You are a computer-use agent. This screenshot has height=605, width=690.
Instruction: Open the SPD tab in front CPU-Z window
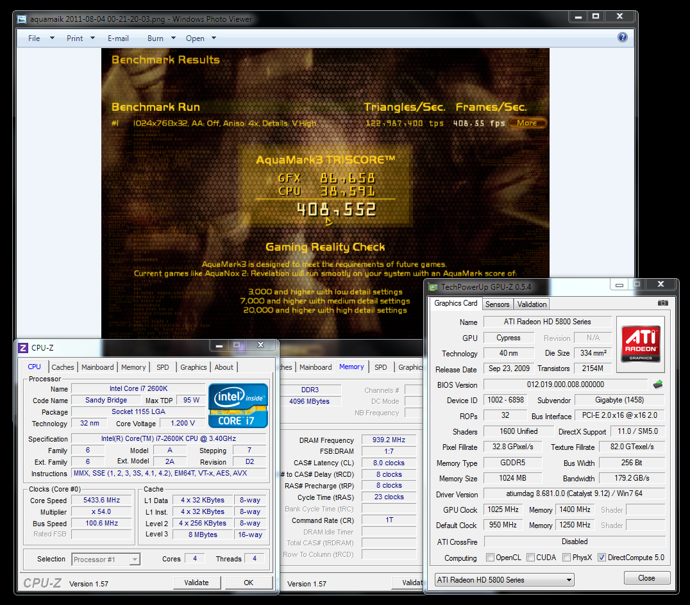point(162,367)
